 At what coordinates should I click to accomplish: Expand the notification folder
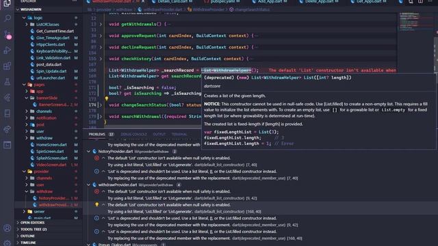pos(27,118)
